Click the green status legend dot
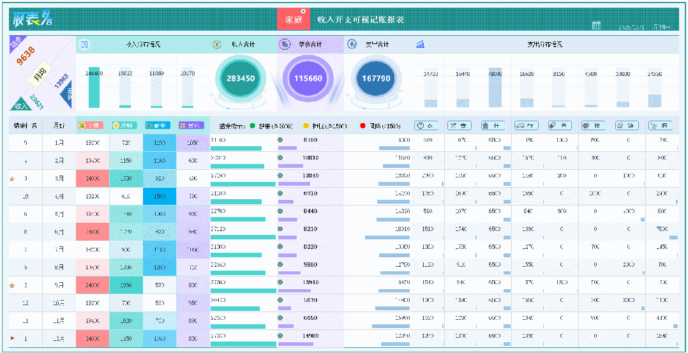 coord(252,126)
